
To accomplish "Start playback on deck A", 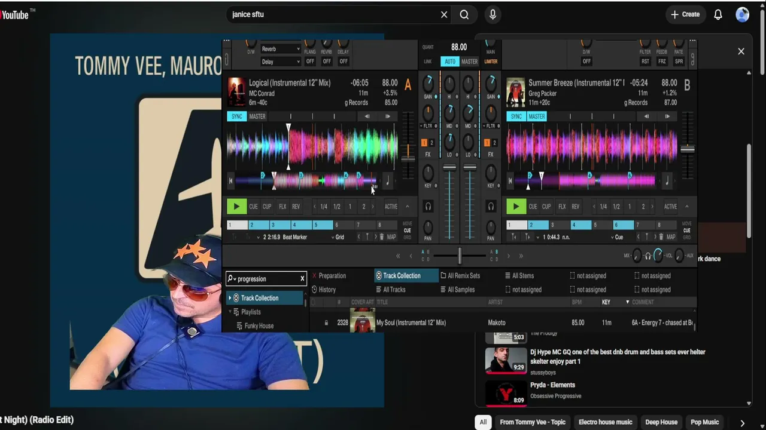I will 236,207.
